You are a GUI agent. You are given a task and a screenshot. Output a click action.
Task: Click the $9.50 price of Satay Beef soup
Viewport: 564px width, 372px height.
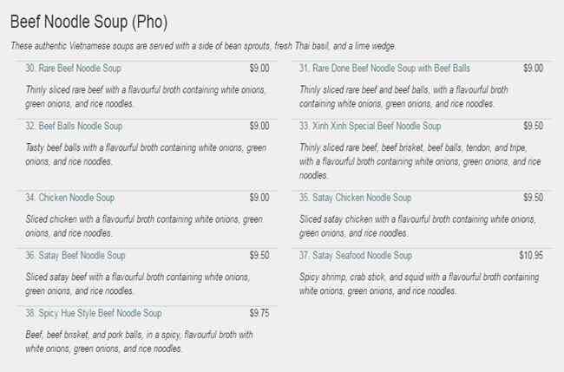pyautogui.click(x=259, y=256)
